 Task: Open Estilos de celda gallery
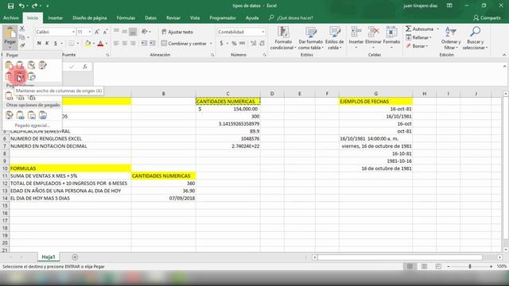click(x=334, y=38)
